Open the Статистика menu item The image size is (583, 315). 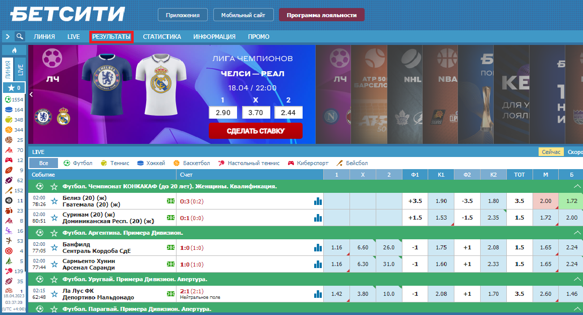(162, 37)
